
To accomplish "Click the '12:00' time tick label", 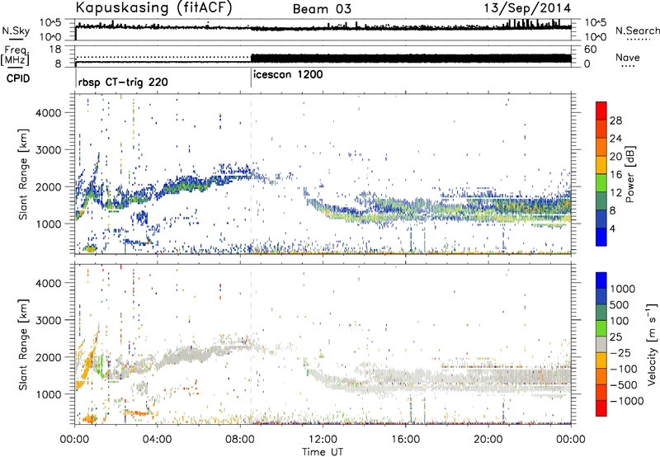I will coord(323,440).
